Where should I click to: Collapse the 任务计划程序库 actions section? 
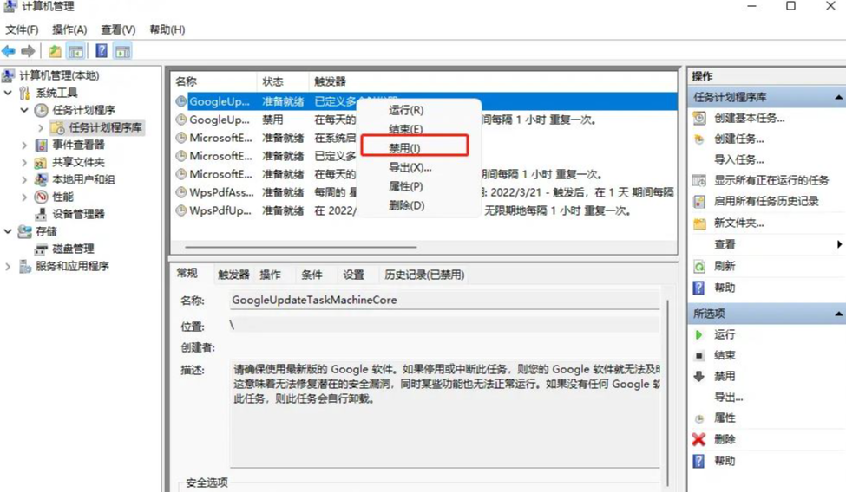tap(838, 98)
